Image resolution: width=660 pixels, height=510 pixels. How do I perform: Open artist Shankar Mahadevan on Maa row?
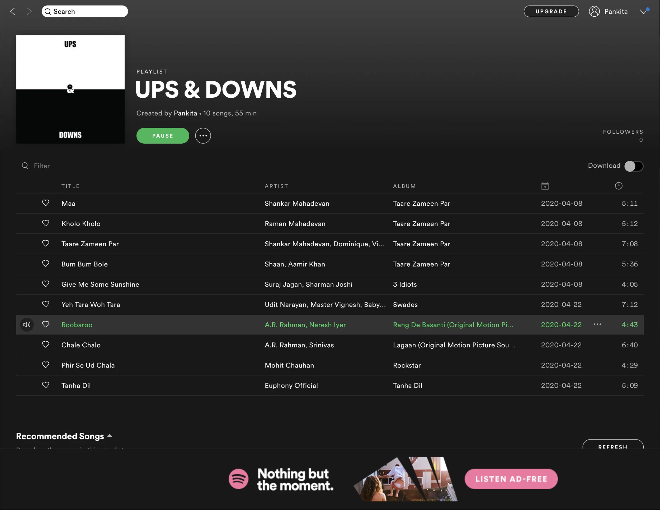(x=297, y=203)
